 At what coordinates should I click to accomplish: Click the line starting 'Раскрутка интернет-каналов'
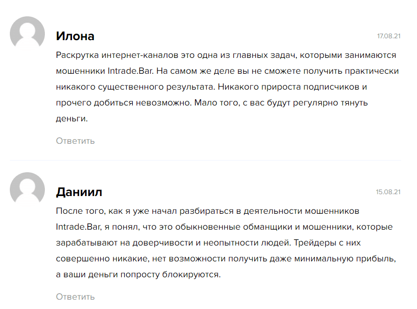tap(226, 55)
